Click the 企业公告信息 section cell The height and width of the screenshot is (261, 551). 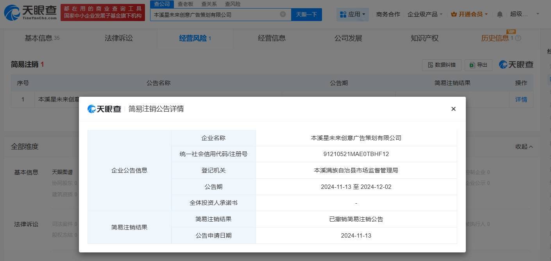129,170
